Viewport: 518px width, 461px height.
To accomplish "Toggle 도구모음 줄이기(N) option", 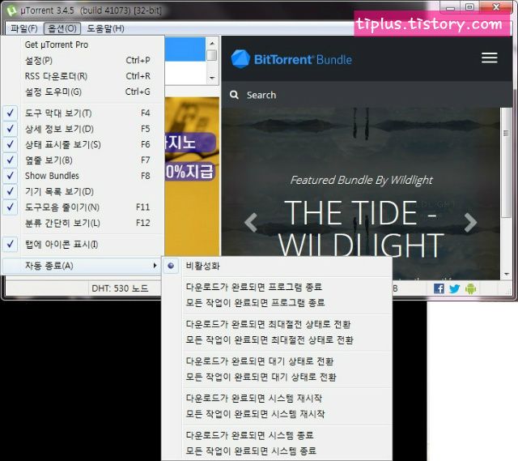I will point(83,207).
